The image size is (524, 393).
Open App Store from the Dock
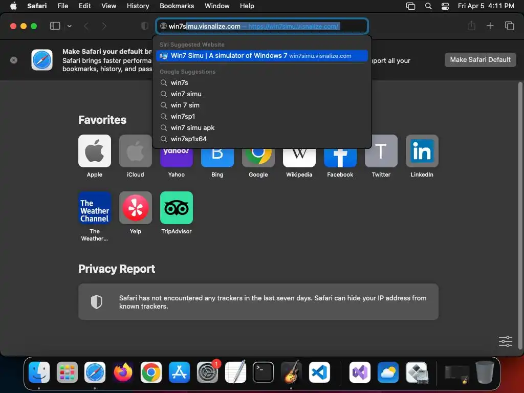(x=179, y=372)
